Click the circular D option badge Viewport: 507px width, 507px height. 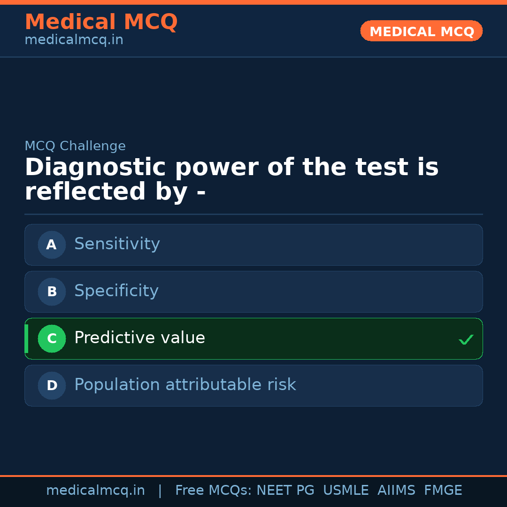tap(52, 385)
